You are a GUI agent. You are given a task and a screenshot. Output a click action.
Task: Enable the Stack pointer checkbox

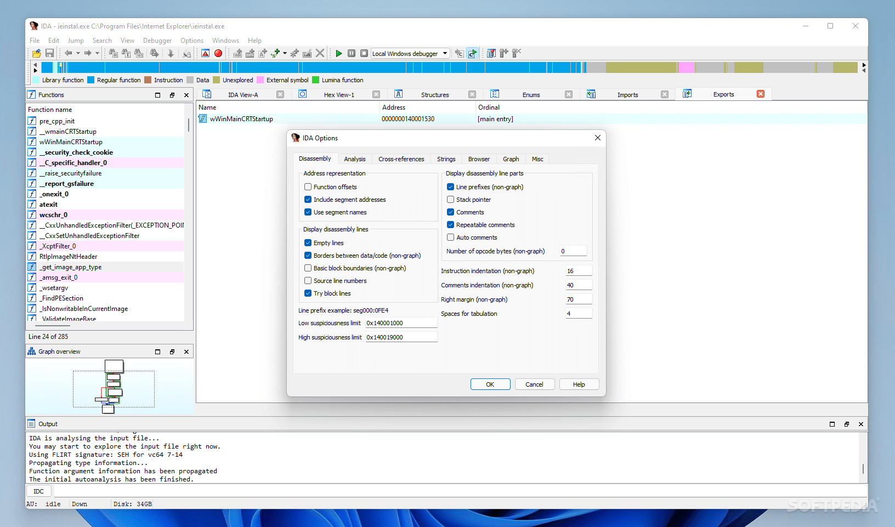[451, 200]
